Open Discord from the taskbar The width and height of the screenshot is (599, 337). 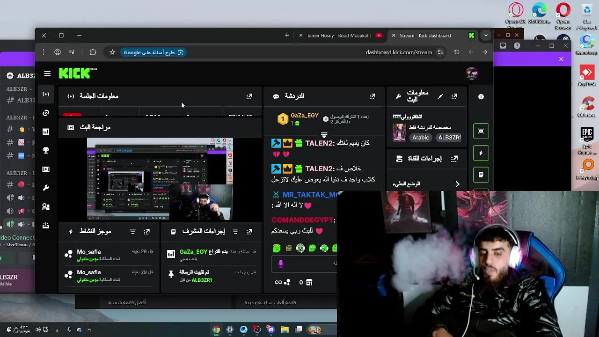(271, 330)
